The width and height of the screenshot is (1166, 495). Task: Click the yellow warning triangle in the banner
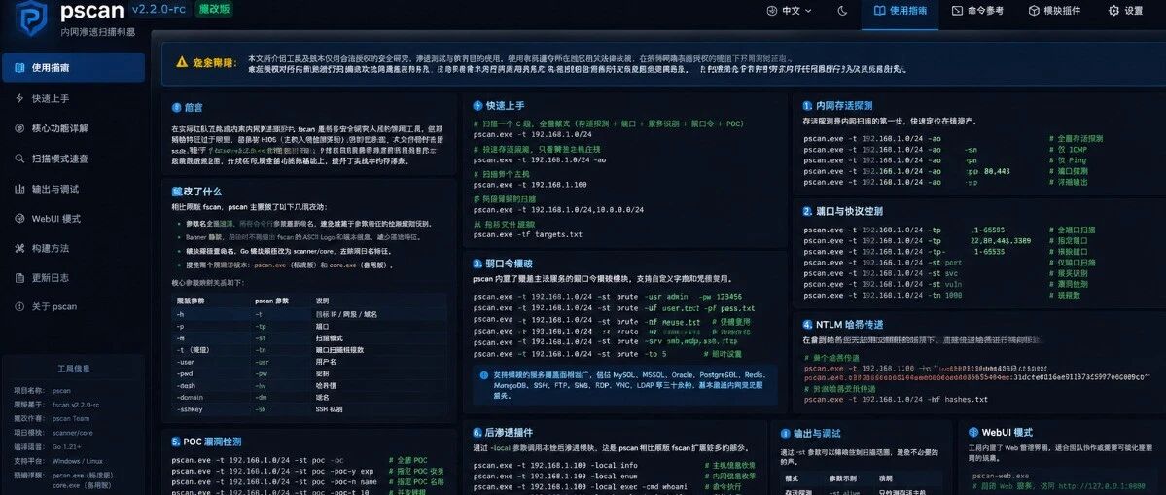pyautogui.click(x=182, y=62)
